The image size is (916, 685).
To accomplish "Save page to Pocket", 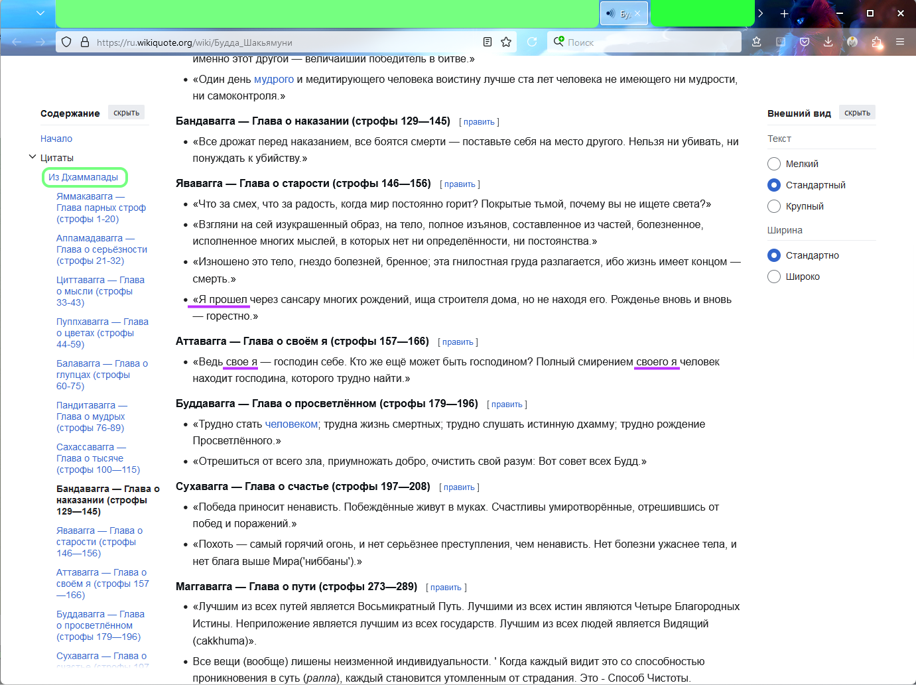I will point(805,42).
